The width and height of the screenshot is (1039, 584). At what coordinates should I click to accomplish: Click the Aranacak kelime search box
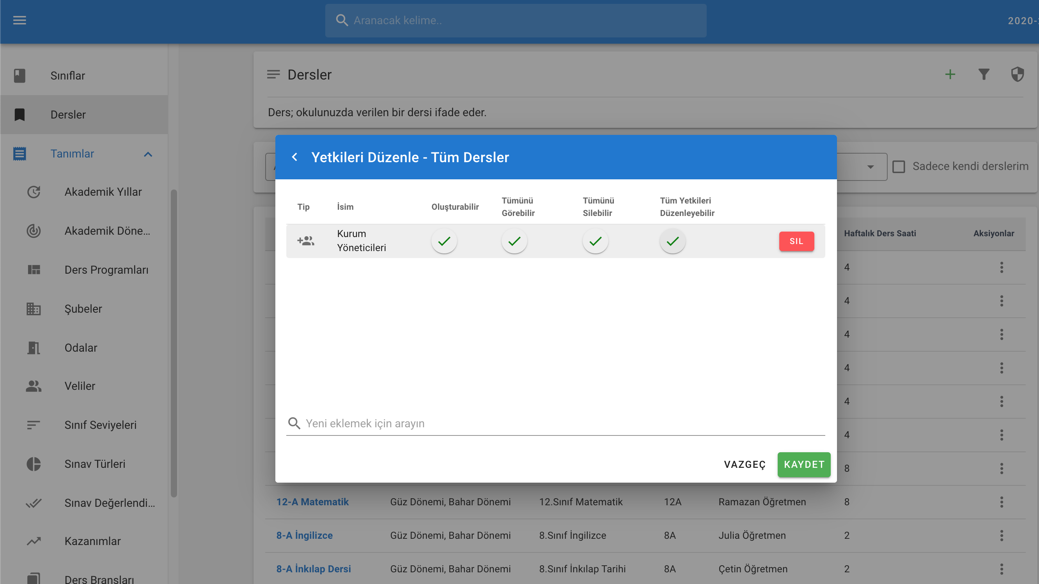click(x=516, y=21)
